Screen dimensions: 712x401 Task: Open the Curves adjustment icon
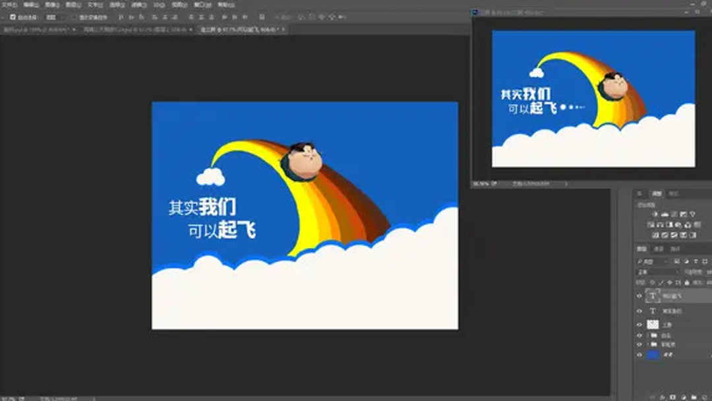pos(673,214)
